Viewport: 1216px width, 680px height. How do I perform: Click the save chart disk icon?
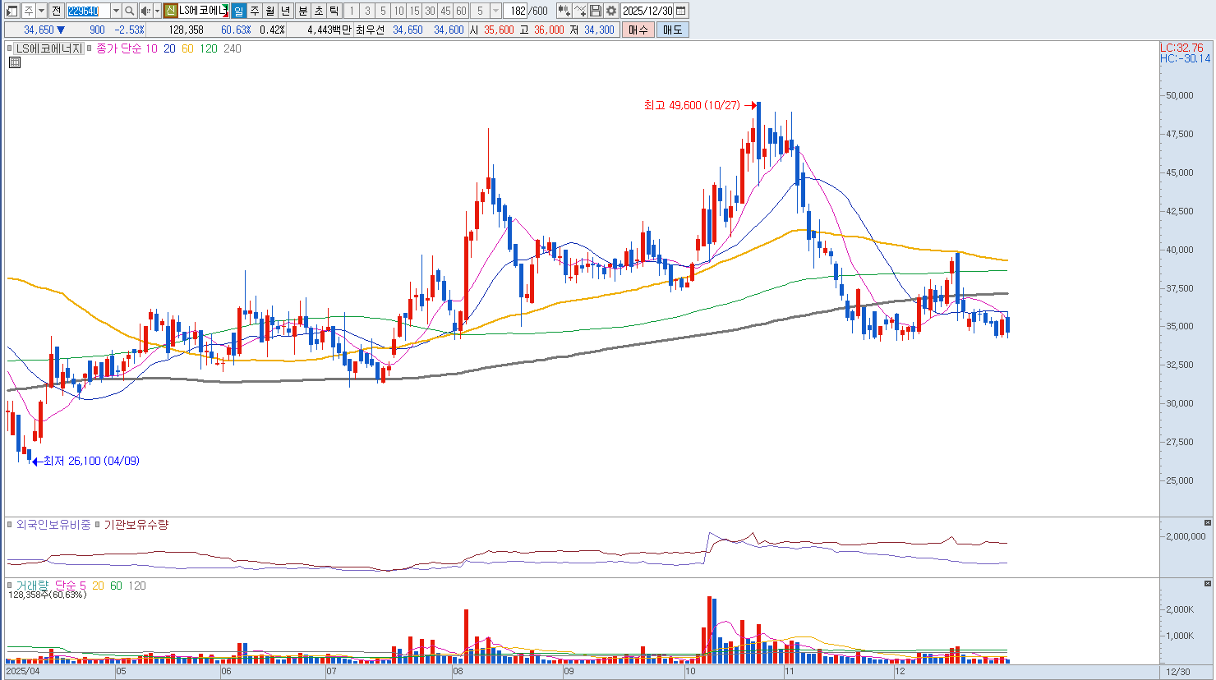pos(596,11)
